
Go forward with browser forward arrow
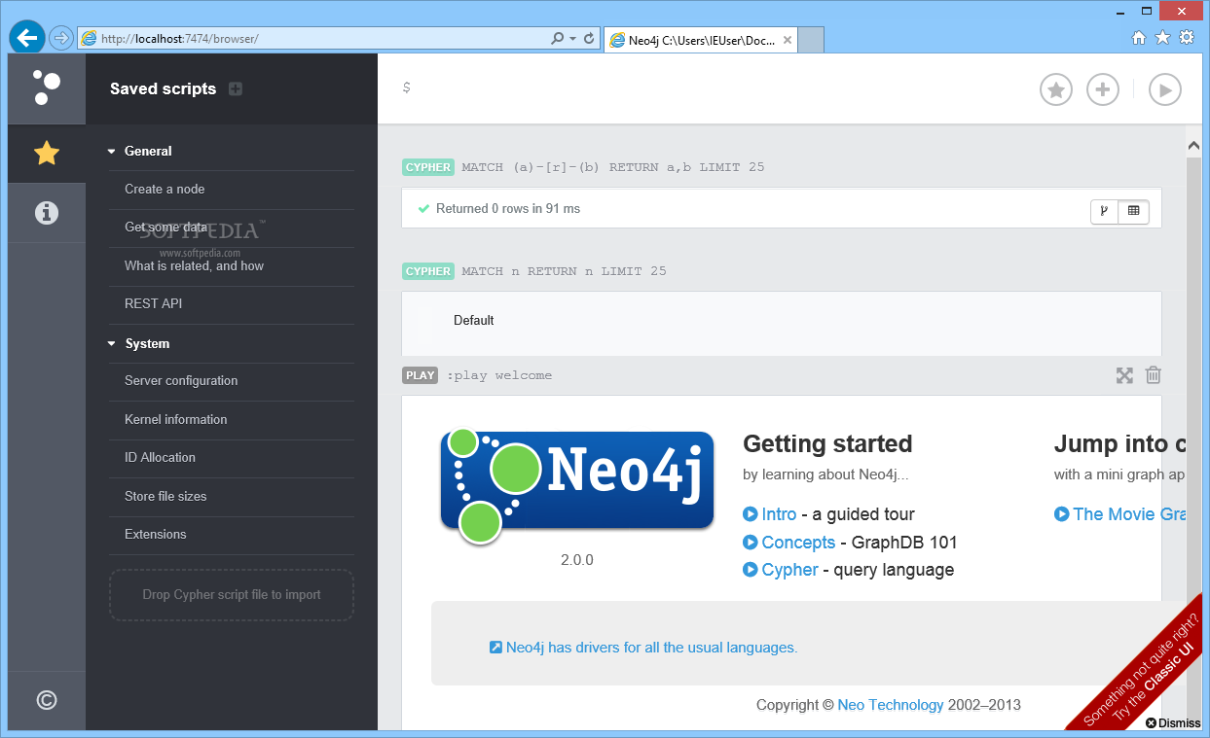point(61,38)
